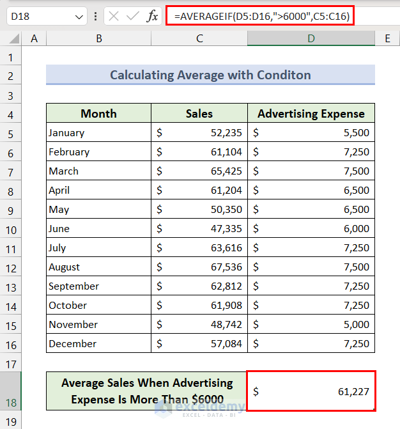This screenshot has height=429, width=400.
Task: Click the Average Sales label cell
Action: coord(146,391)
